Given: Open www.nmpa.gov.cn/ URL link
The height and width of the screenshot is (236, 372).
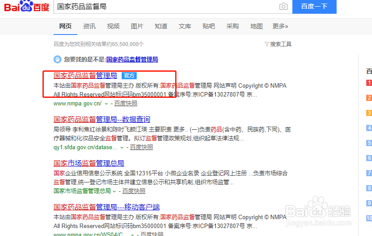Looking at the screenshot, I should [x=77, y=104].
